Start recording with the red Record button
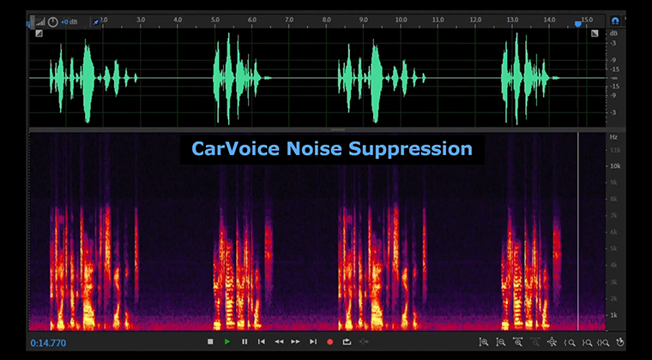This screenshot has width=652, height=360. [x=330, y=342]
